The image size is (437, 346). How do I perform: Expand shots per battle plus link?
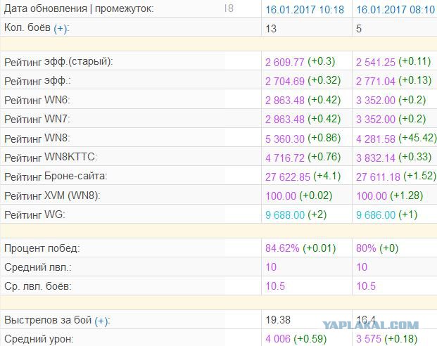pos(101,321)
